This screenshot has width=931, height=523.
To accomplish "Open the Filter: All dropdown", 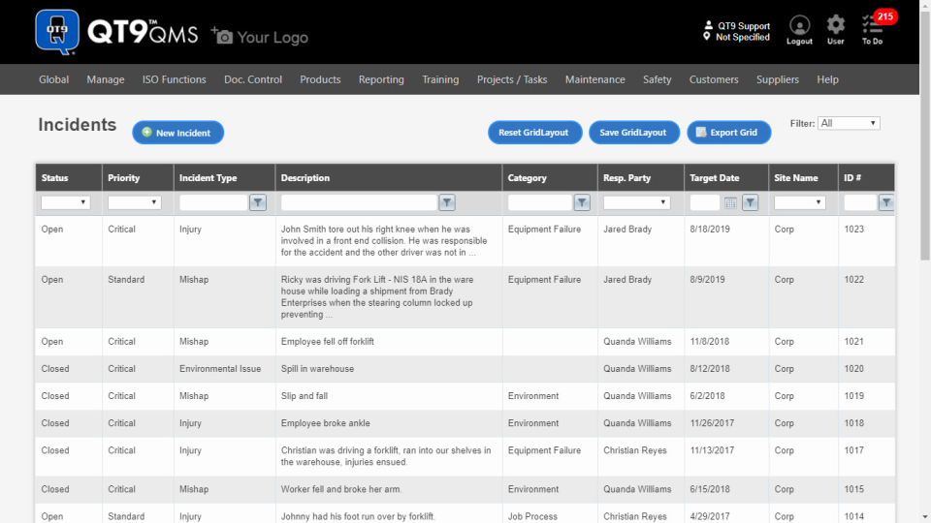I will tap(849, 123).
